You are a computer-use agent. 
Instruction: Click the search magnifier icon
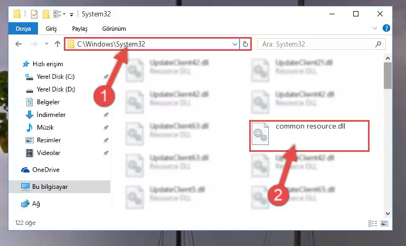[x=378, y=44]
